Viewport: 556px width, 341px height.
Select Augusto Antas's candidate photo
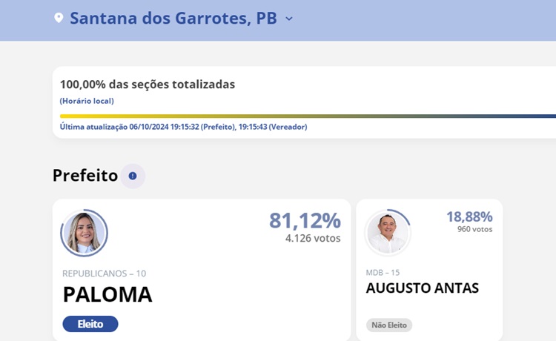[x=388, y=234]
